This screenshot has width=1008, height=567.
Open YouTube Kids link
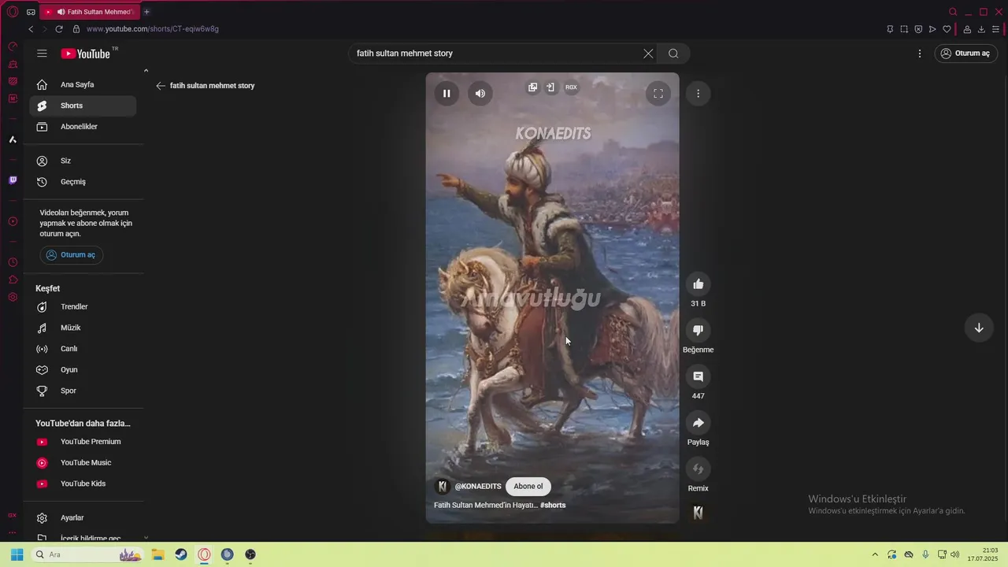point(83,484)
